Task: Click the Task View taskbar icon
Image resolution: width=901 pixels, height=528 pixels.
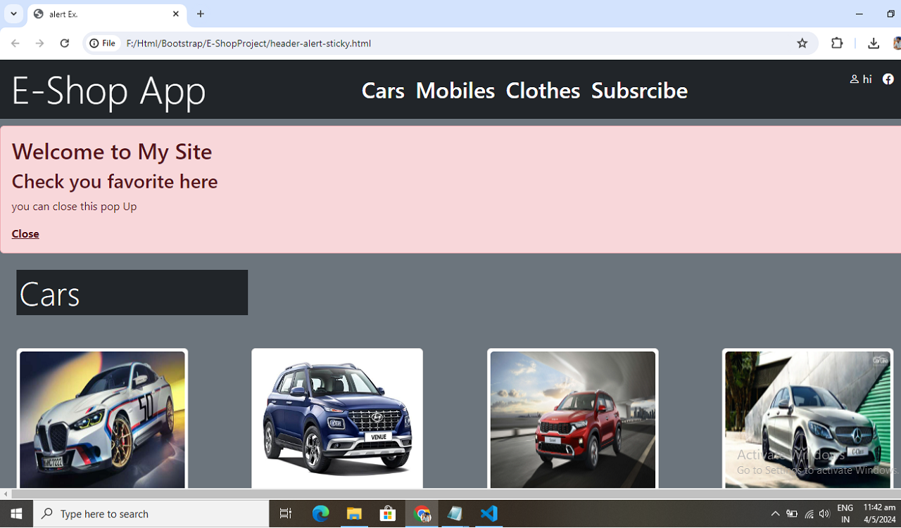Action: (285, 514)
